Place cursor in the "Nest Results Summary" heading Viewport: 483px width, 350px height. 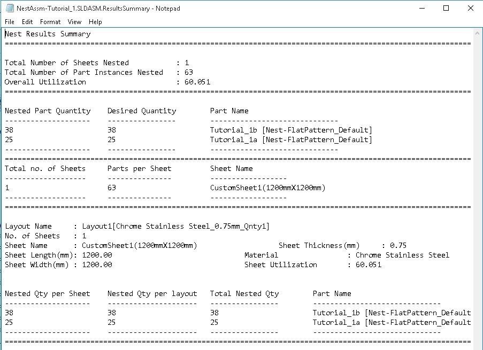click(x=48, y=34)
